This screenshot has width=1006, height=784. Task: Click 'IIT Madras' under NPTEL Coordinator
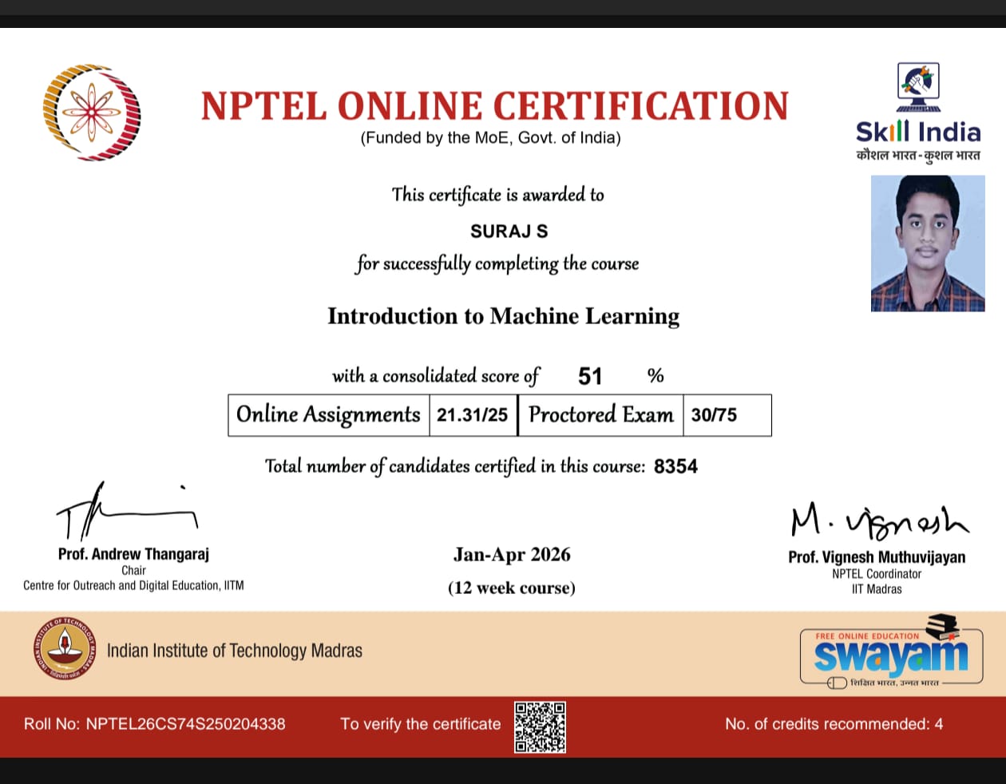(x=877, y=589)
